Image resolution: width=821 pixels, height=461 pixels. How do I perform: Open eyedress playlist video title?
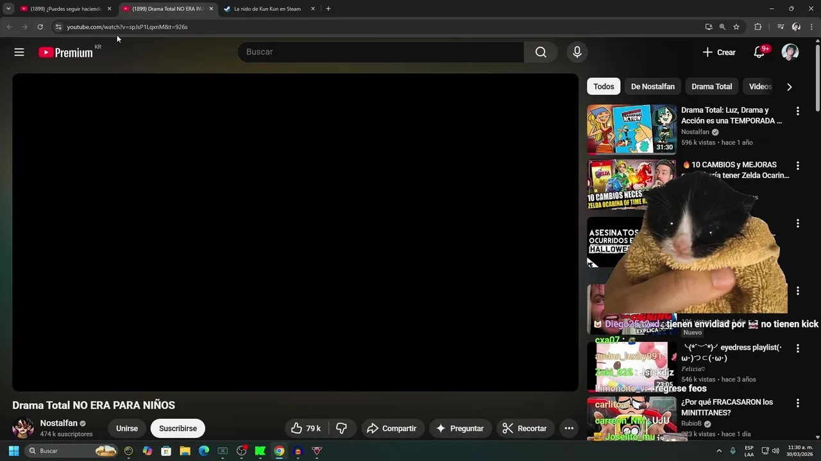pos(731,353)
